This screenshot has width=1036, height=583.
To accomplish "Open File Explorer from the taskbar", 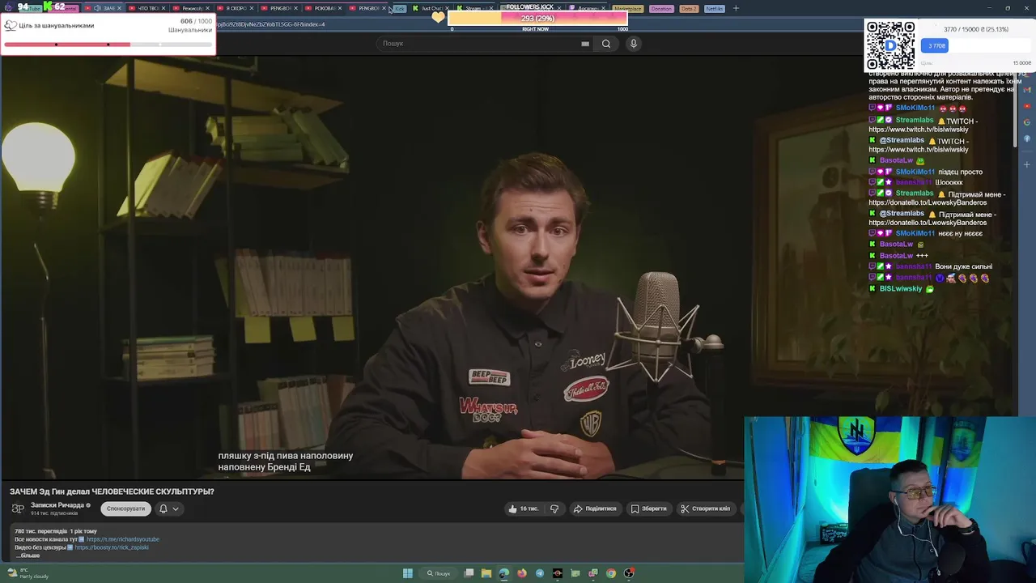I will pyautogui.click(x=486, y=573).
